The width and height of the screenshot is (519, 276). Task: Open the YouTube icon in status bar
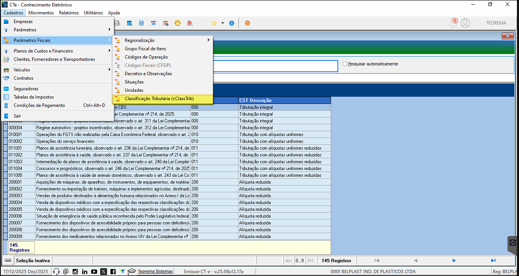[x=94, y=272]
